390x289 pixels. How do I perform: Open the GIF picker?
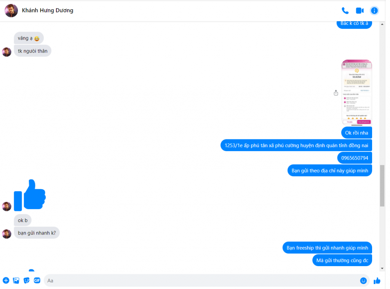tap(37, 281)
